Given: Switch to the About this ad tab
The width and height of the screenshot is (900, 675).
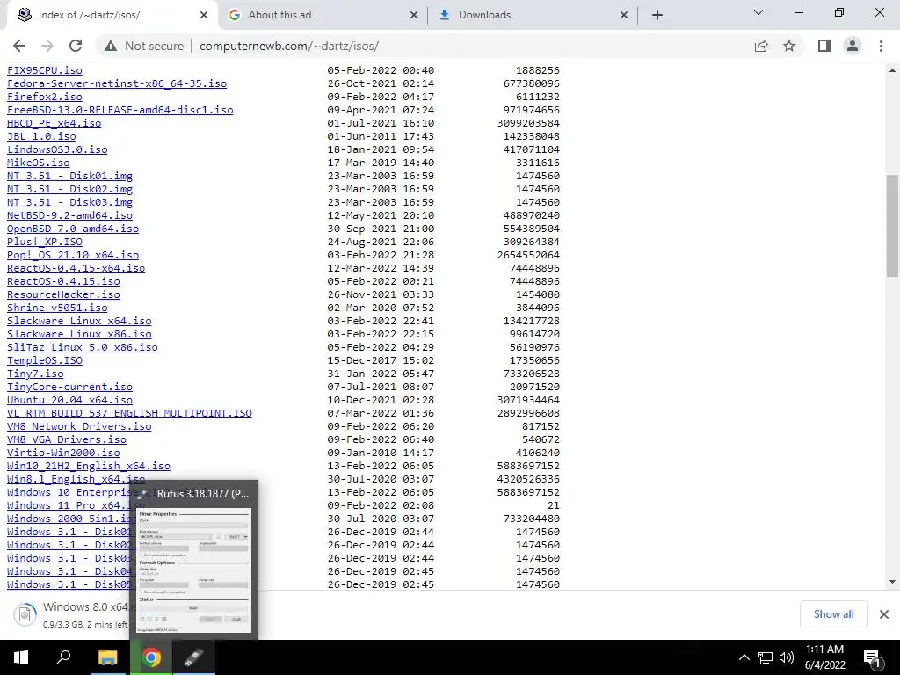Looking at the screenshot, I should (x=323, y=15).
